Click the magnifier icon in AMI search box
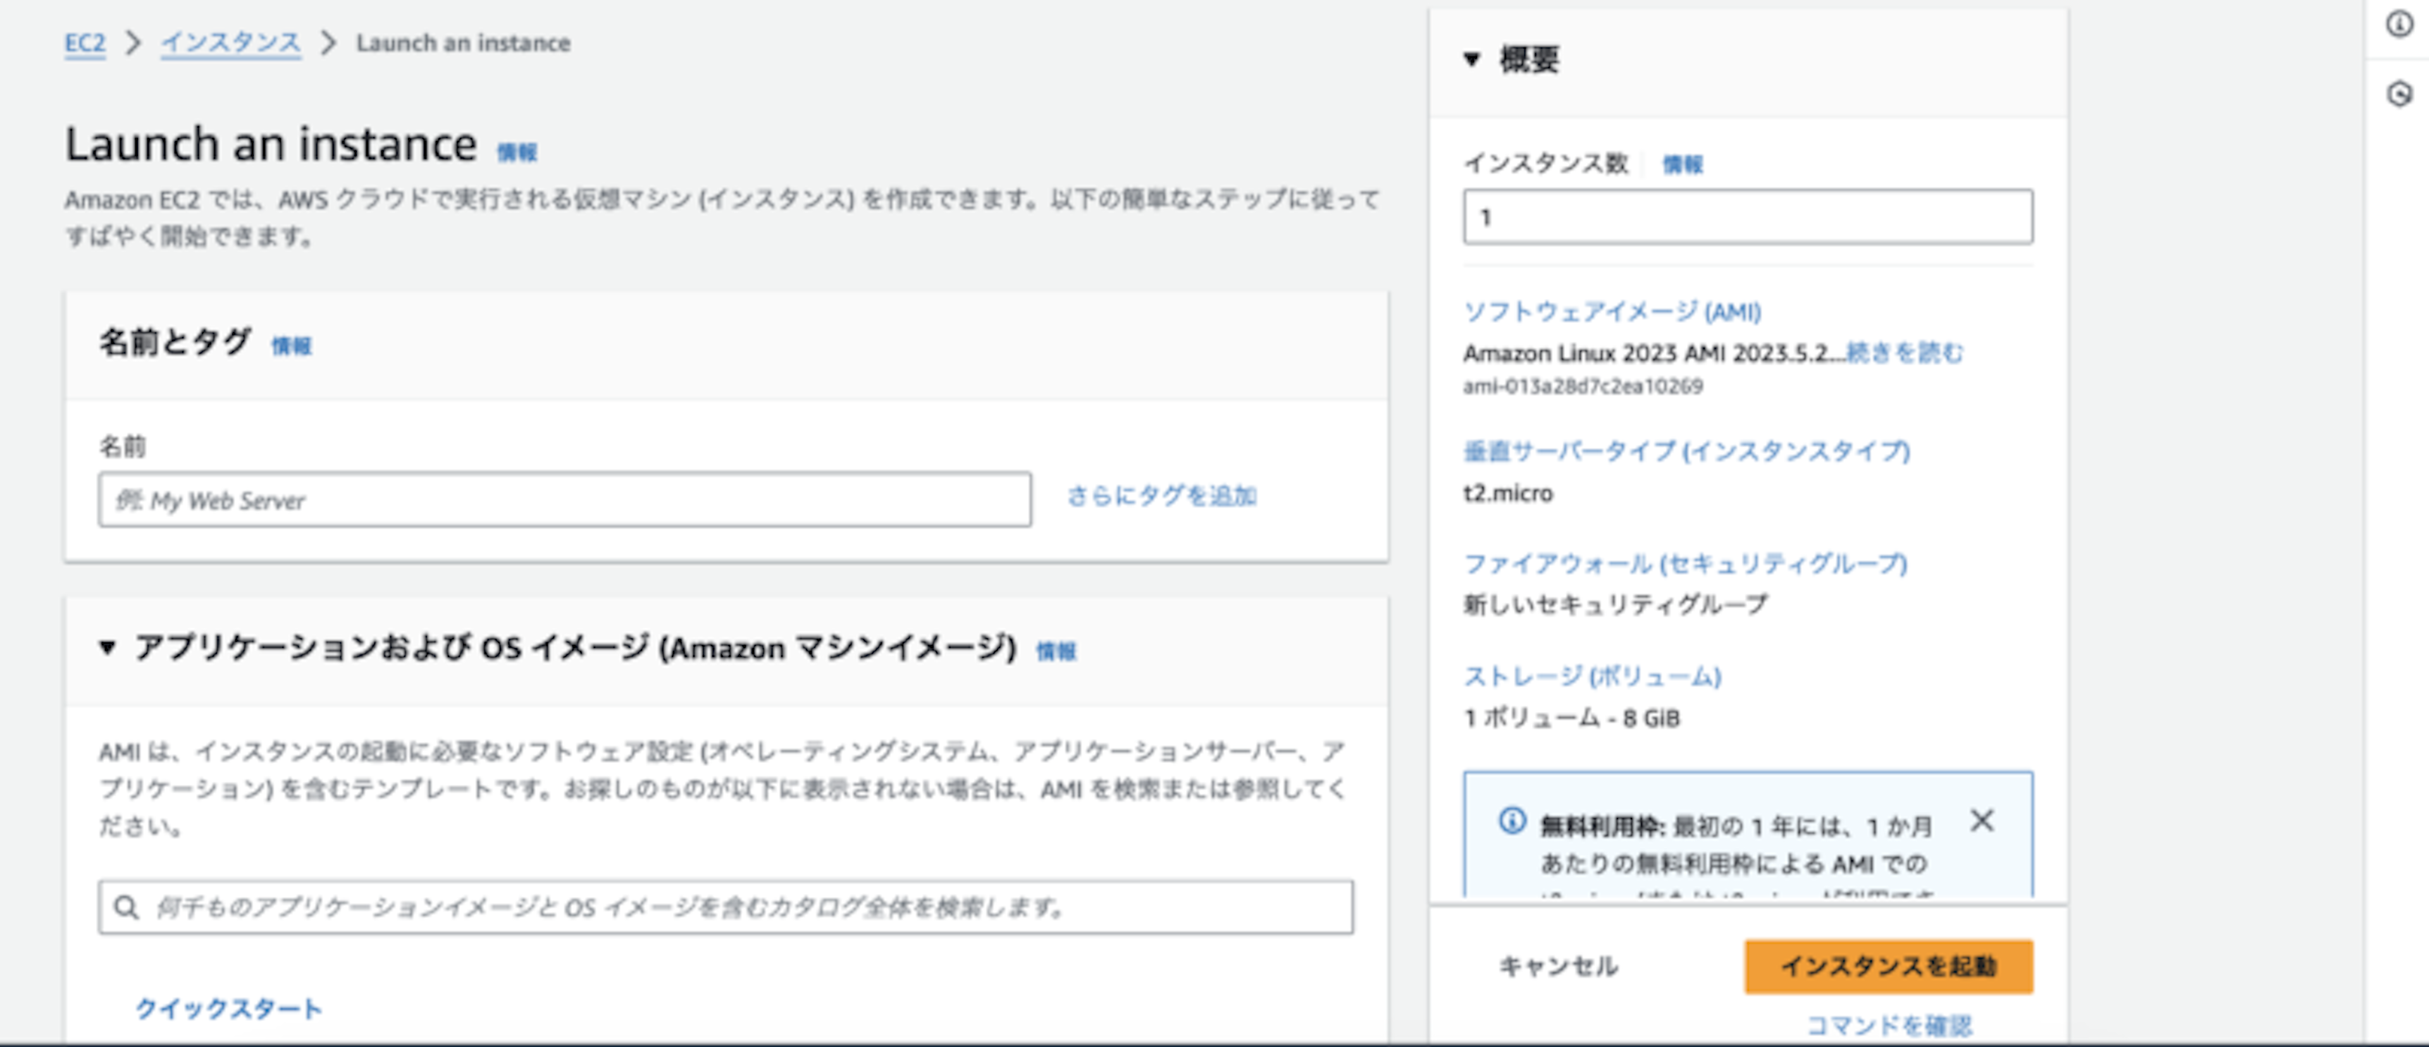2429x1047 pixels. (125, 907)
